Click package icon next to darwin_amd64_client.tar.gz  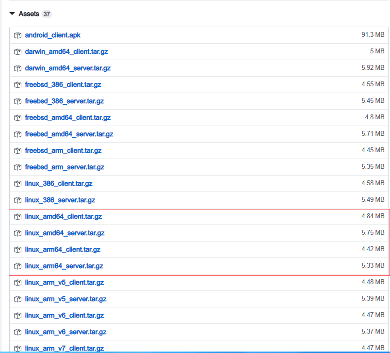pos(17,52)
